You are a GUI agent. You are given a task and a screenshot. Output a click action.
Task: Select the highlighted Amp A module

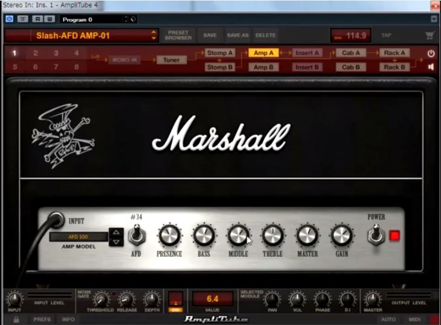click(264, 53)
